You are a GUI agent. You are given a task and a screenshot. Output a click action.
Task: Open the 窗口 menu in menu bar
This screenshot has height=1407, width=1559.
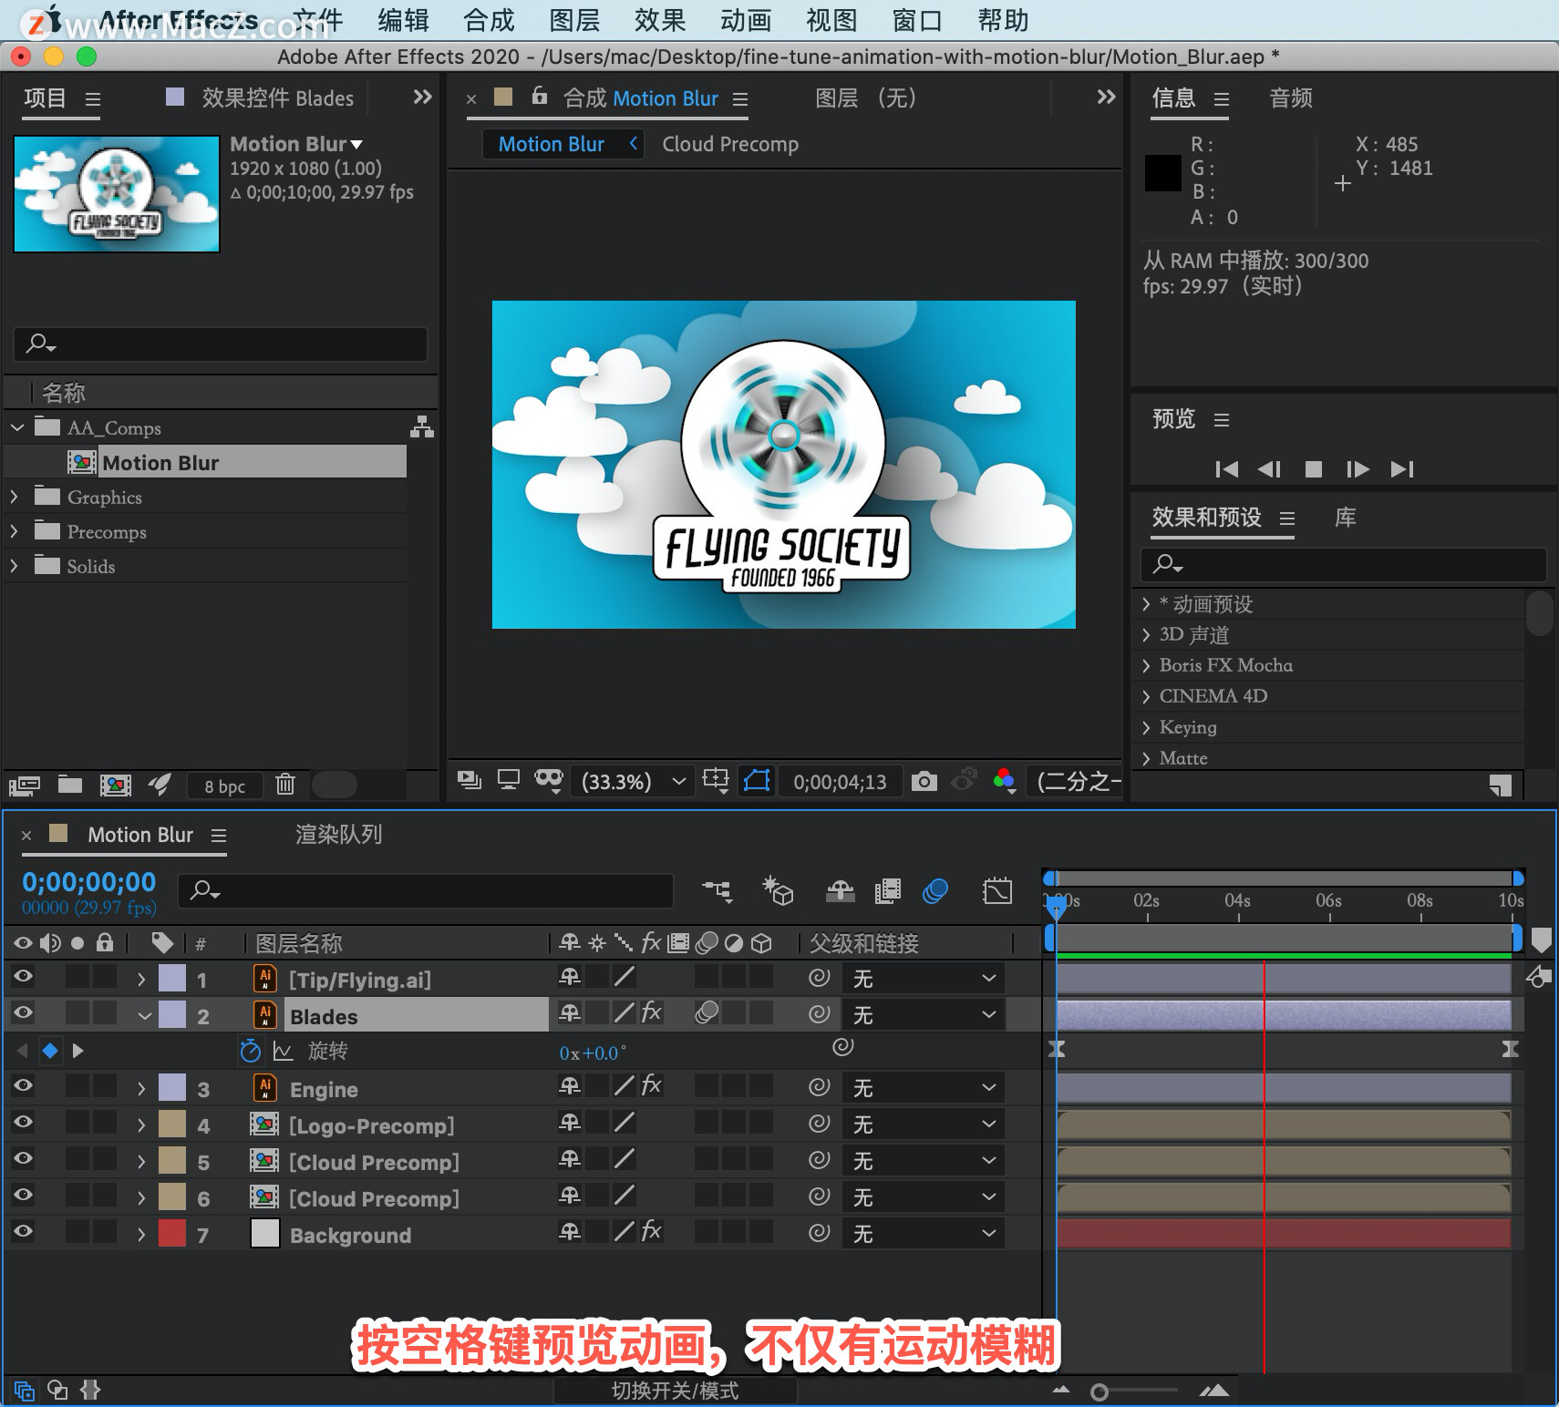coord(917,20)
